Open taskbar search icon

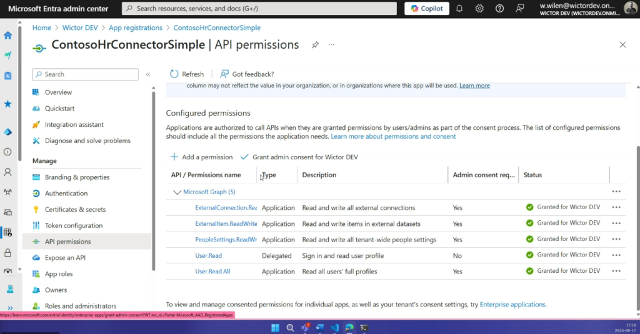pyautogui.click(x=290, y=328)
